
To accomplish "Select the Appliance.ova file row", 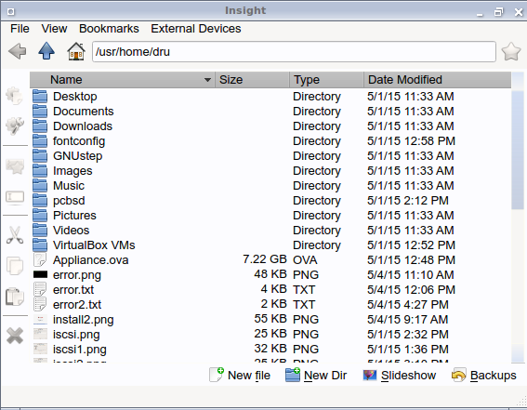I will coord(270,259).
